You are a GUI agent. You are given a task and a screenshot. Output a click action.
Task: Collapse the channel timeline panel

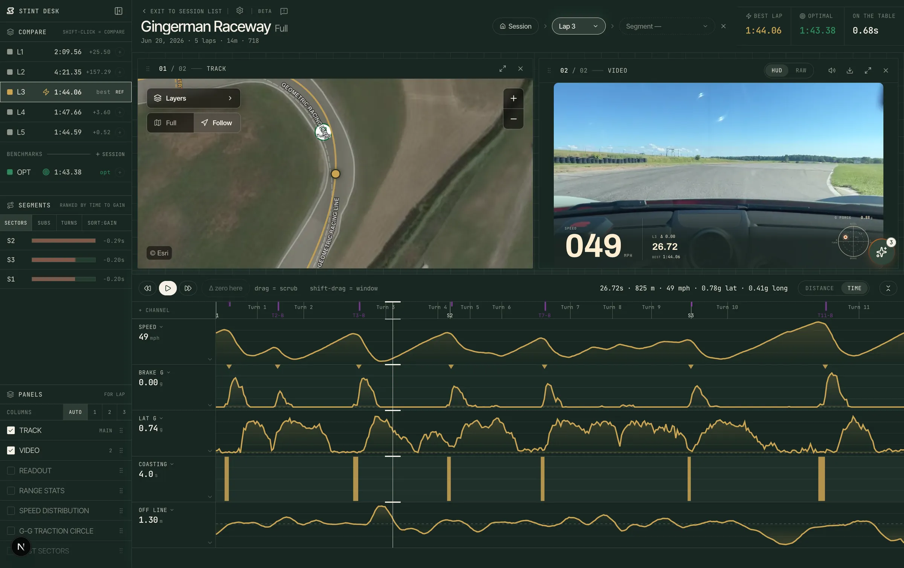point(888,288)
